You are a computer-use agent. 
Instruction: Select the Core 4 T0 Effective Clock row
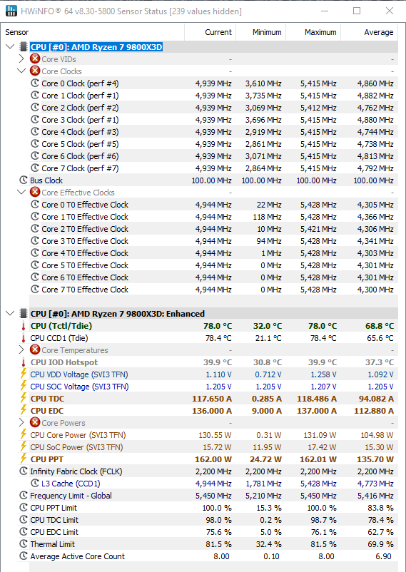click(x=213, y=252)
